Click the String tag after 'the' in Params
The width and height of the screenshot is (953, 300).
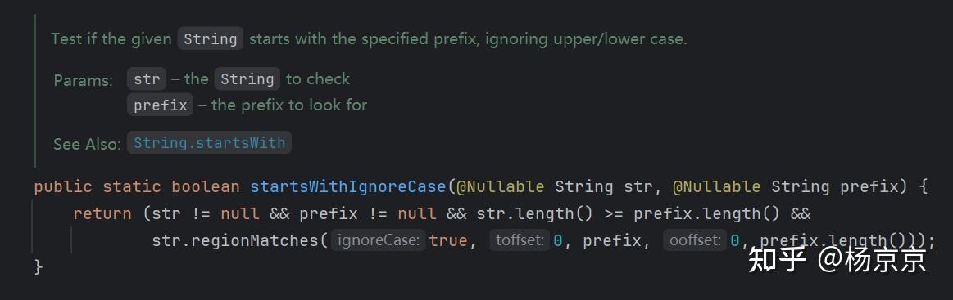(x=247, y=78)
